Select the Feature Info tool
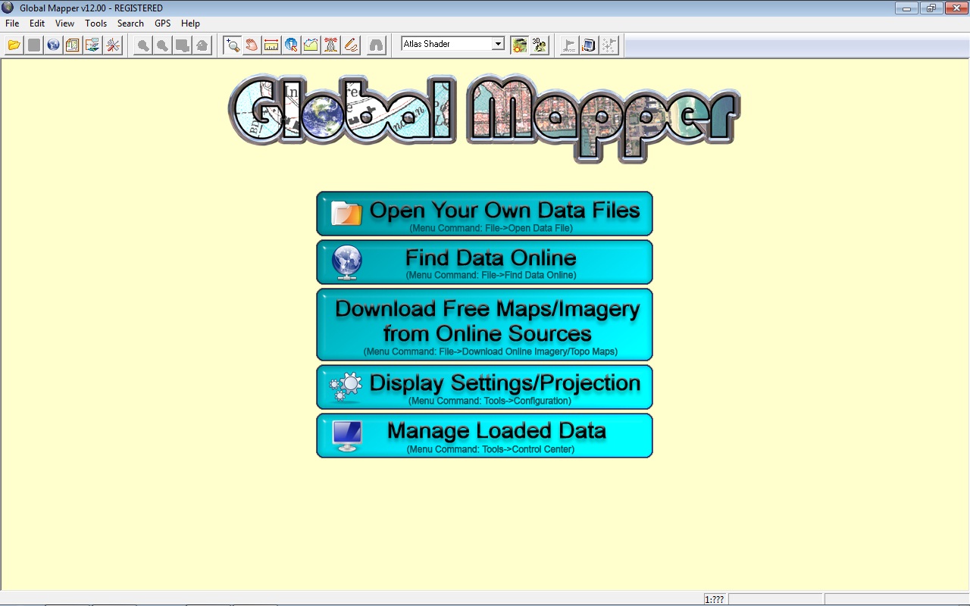Viewport: 970px width, 606px height. tap(291, 45)
